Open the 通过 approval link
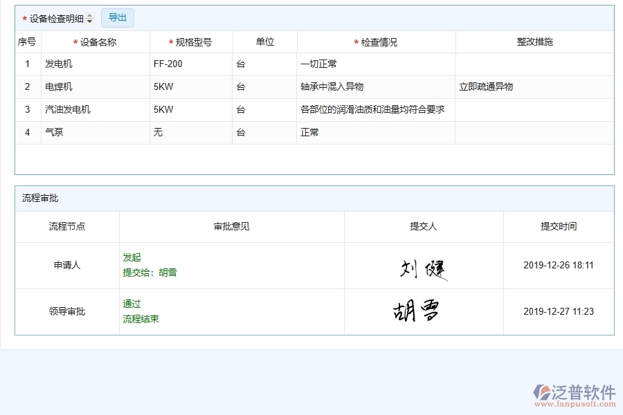This screenshot has width=623, height=415. (132, 304)
